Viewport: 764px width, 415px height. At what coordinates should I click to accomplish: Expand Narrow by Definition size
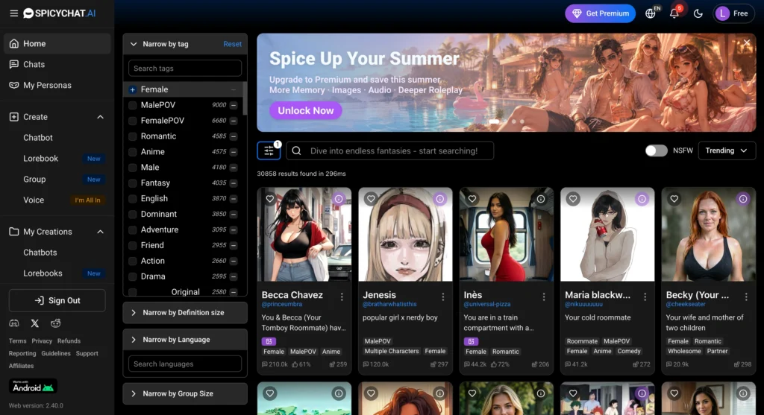(185, 313)
